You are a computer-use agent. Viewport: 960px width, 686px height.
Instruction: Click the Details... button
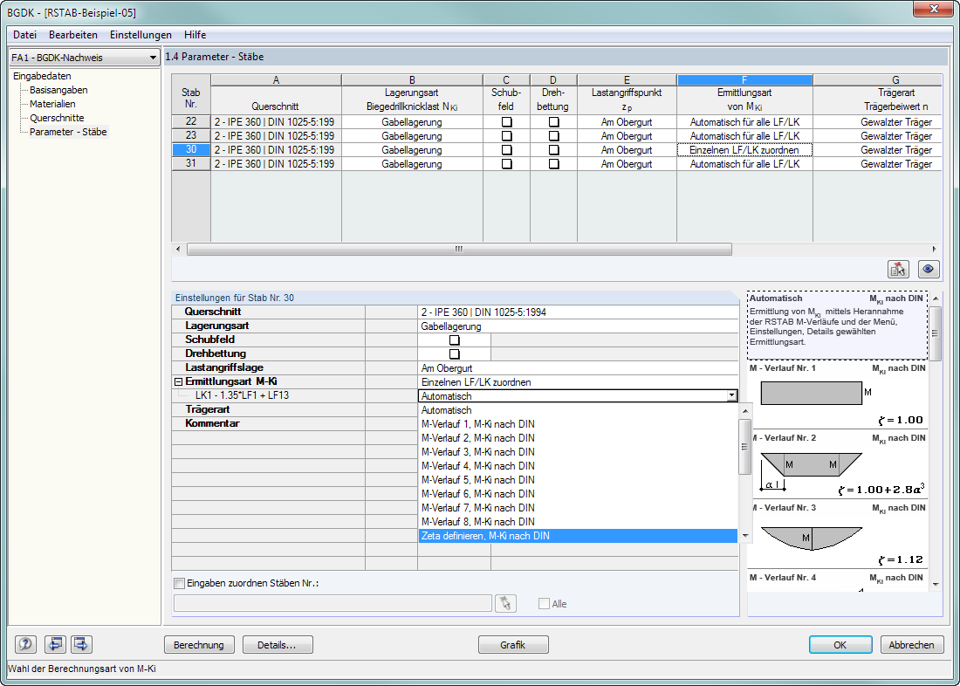point(278,645)
